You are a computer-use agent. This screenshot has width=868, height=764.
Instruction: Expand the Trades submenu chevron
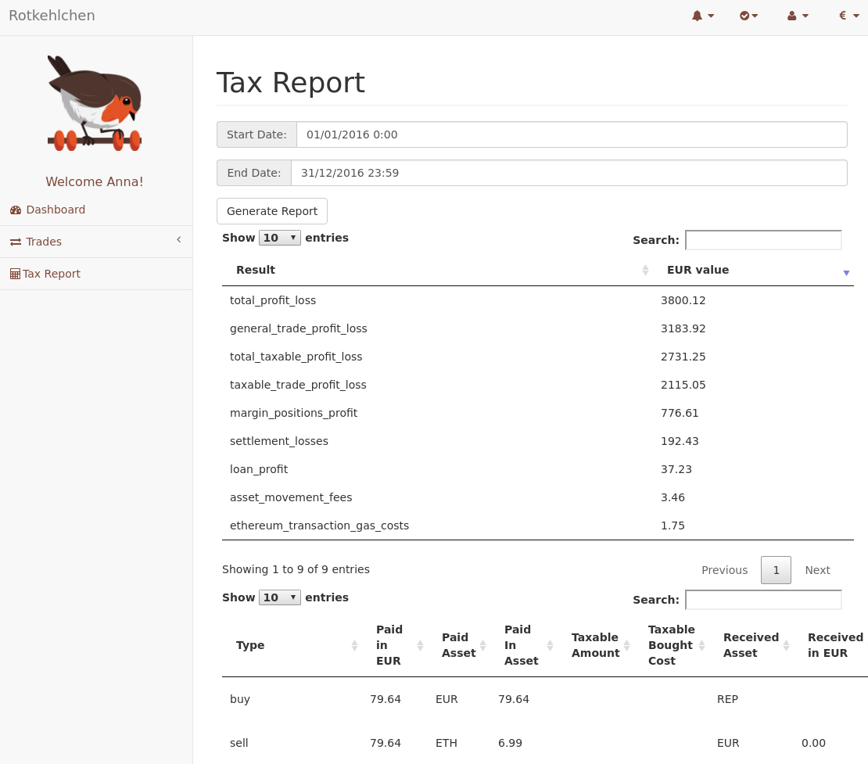coord(179,240)
